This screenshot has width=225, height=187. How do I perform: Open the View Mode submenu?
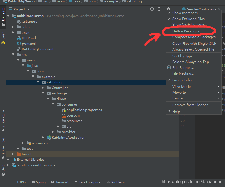click(x=193, y=87)
